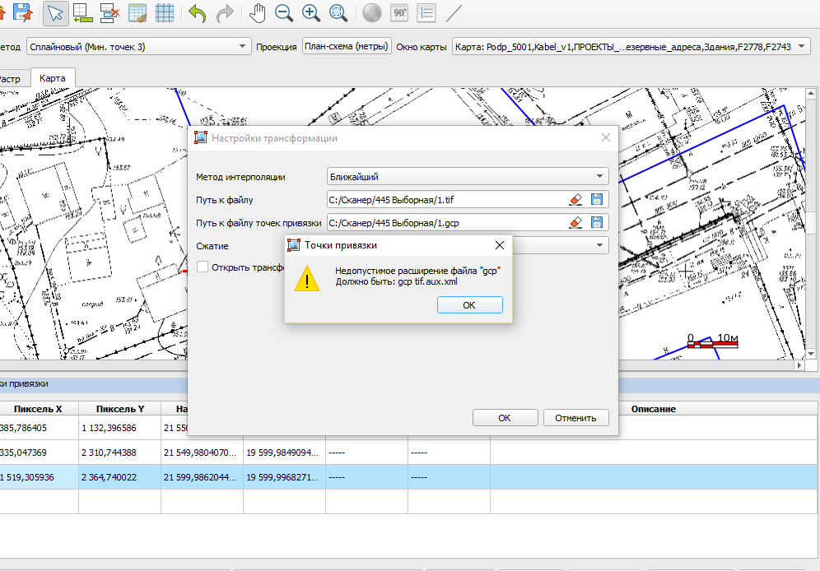820x571 pixels.
Task: Switch to the 'Карта' tab
Action: pyautogui.click(x=53, y=78)
